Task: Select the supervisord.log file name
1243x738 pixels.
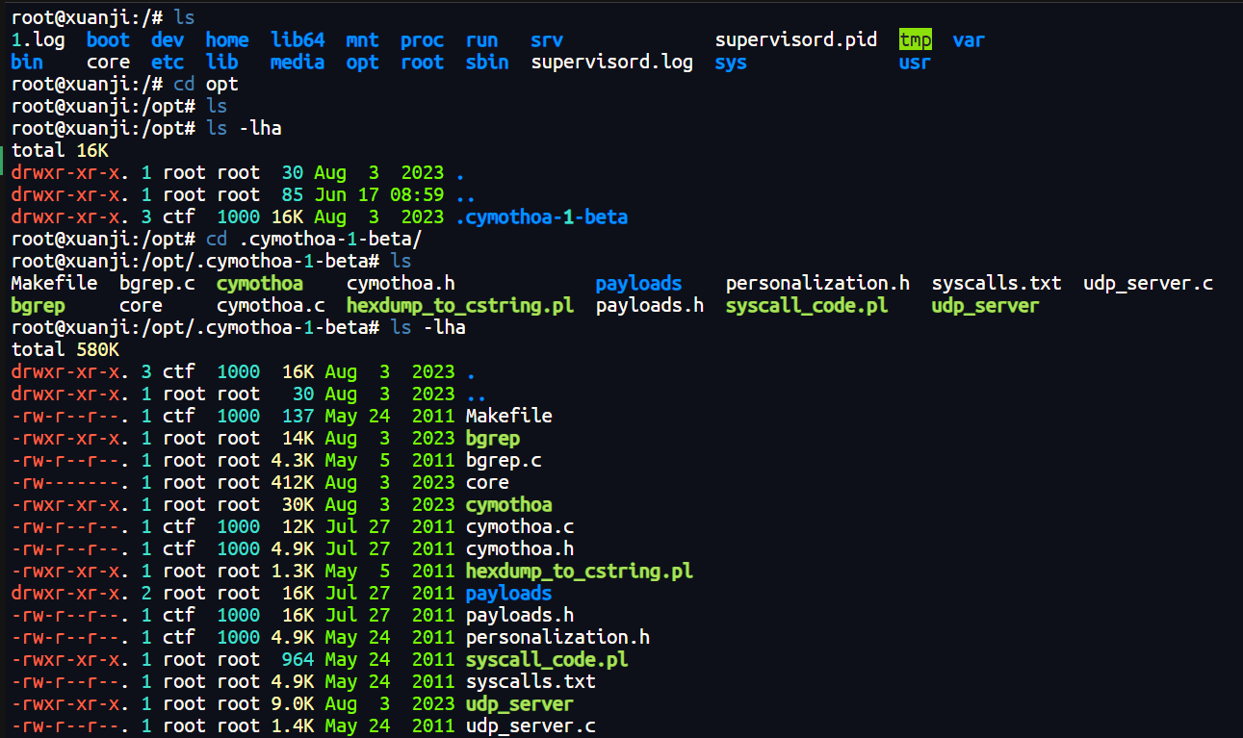Action: tap(611, 63)
